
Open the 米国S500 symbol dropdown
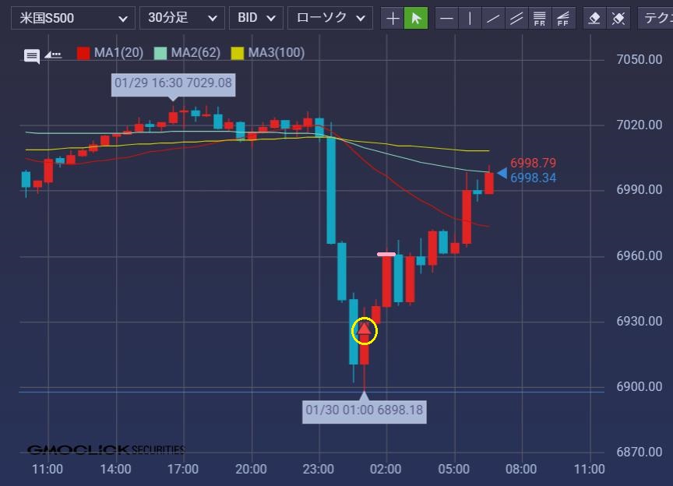coord(72,18)
